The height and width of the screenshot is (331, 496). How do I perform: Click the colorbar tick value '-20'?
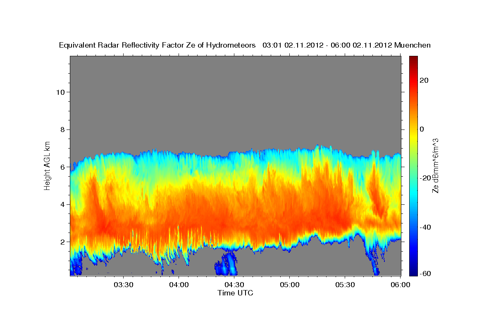425,178
